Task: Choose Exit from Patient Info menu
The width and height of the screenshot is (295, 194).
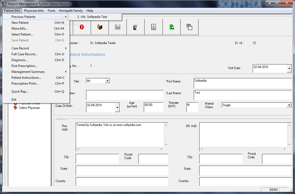Action: (36, 100)
